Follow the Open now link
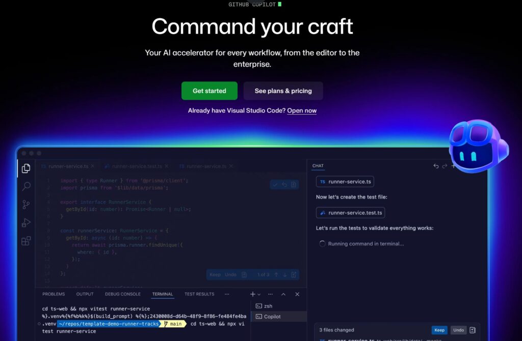Image resolution: width=522 pixels, height=341 pixels. tap(302, 110)
